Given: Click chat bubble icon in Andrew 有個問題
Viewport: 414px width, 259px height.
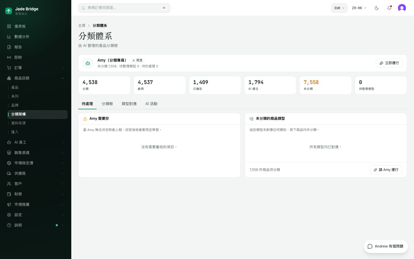Looking at the screenshot, I should click(x=370, y=246).
